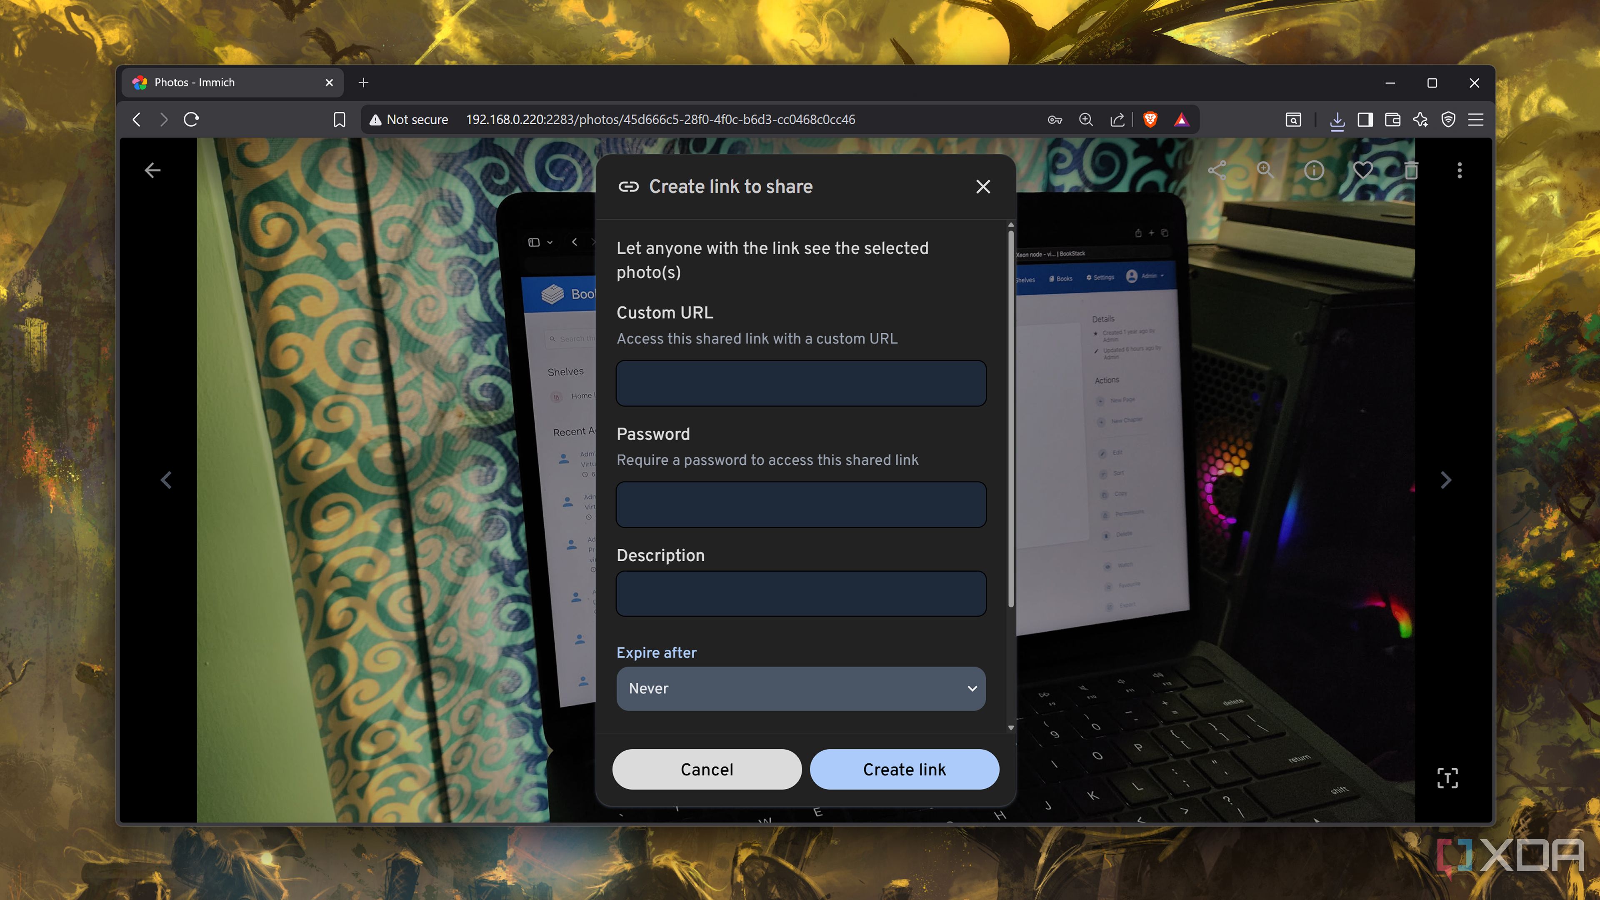Expand the Expire after Never dropdown

(x=800, y=688)
